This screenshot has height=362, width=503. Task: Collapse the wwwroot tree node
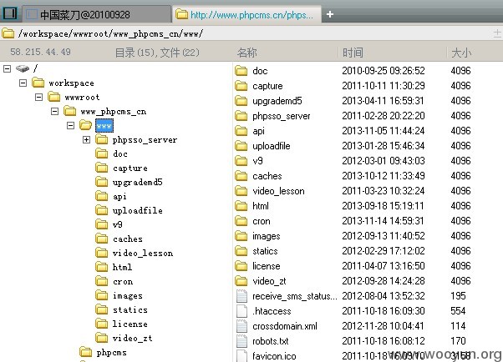38,97
